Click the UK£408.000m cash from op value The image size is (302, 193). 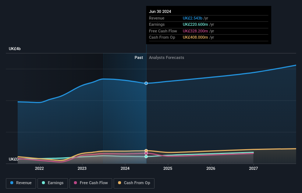click(195, 38)
